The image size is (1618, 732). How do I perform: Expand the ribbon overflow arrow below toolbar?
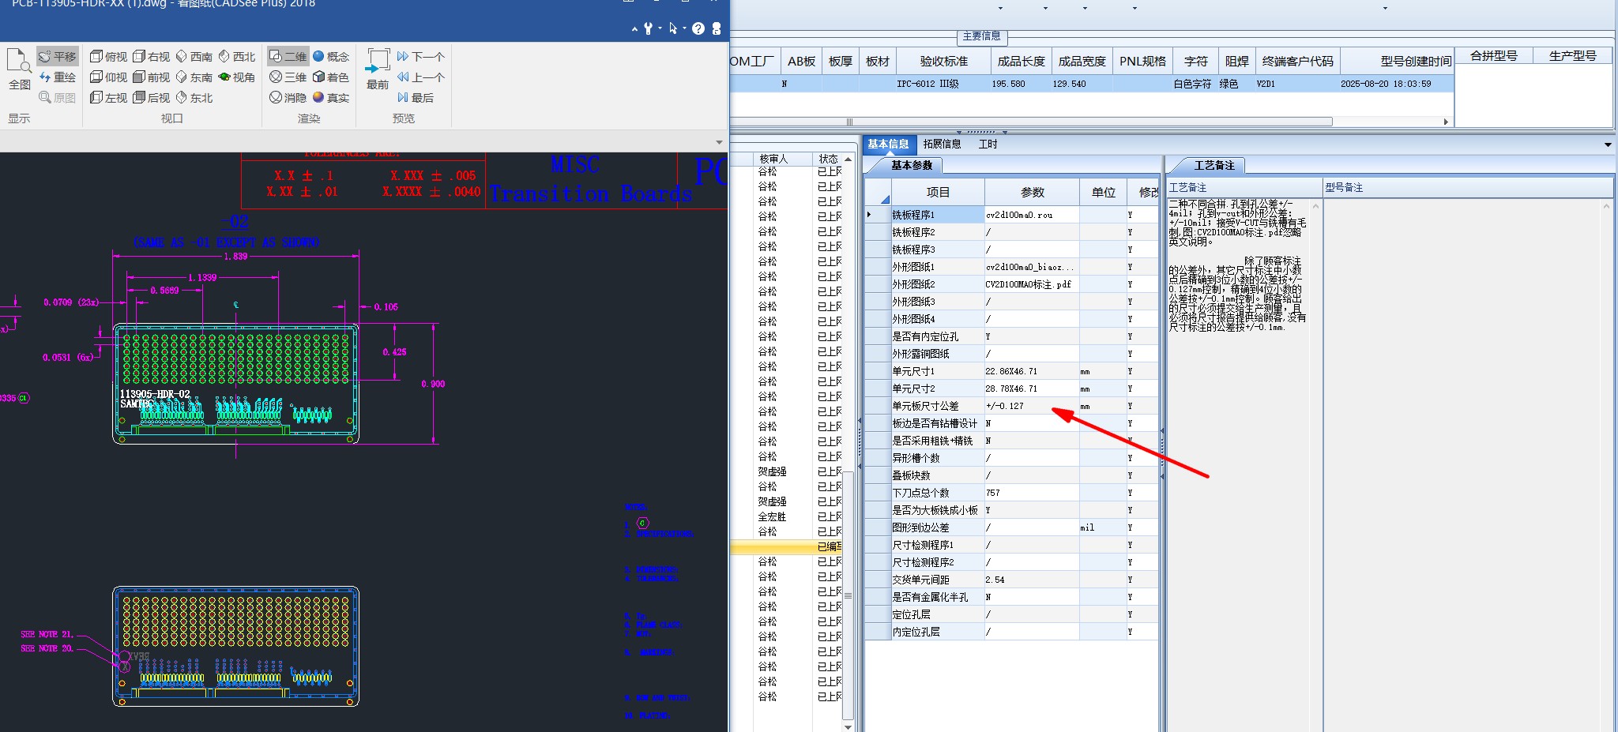(x=719, y=143)
